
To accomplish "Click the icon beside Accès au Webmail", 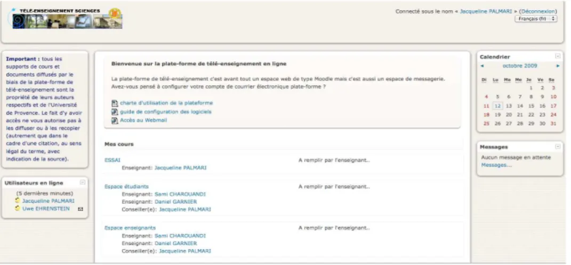I will [115, 121].
